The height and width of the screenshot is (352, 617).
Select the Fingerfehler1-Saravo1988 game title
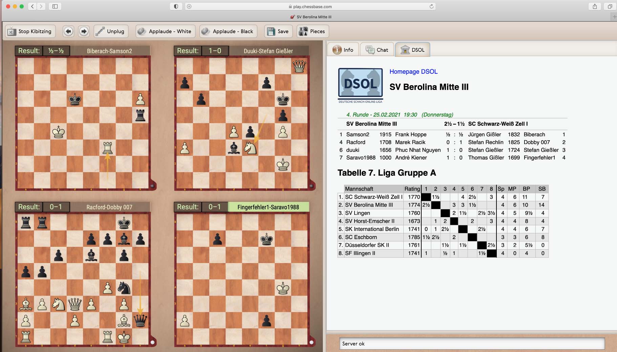coord(268,207)
